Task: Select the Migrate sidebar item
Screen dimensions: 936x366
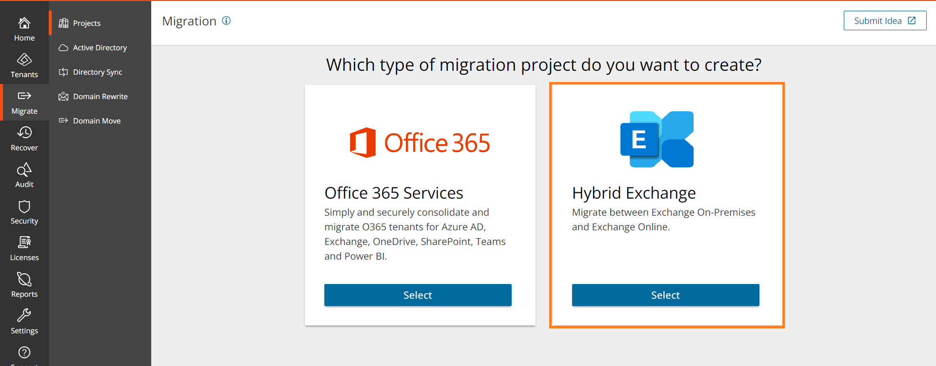Action: [24, 102]
